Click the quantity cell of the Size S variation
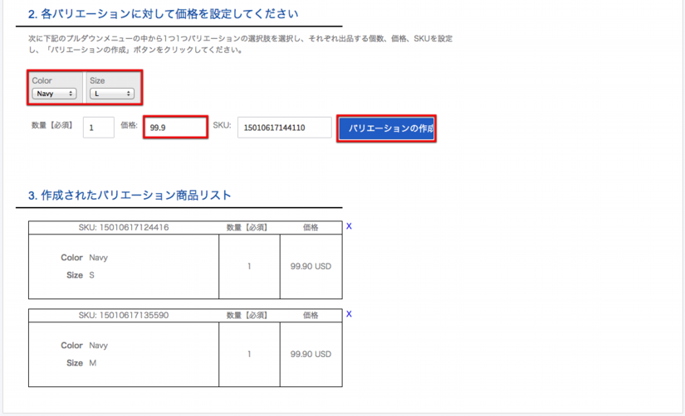Image resolution: width=685 pixels, height=416 pixels. click(x=249, y=267)
